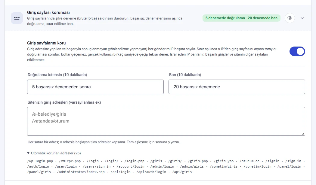Click the Giriş sayfalarını koru label
Screen dimensions: 316x185
tap(46, 43)
